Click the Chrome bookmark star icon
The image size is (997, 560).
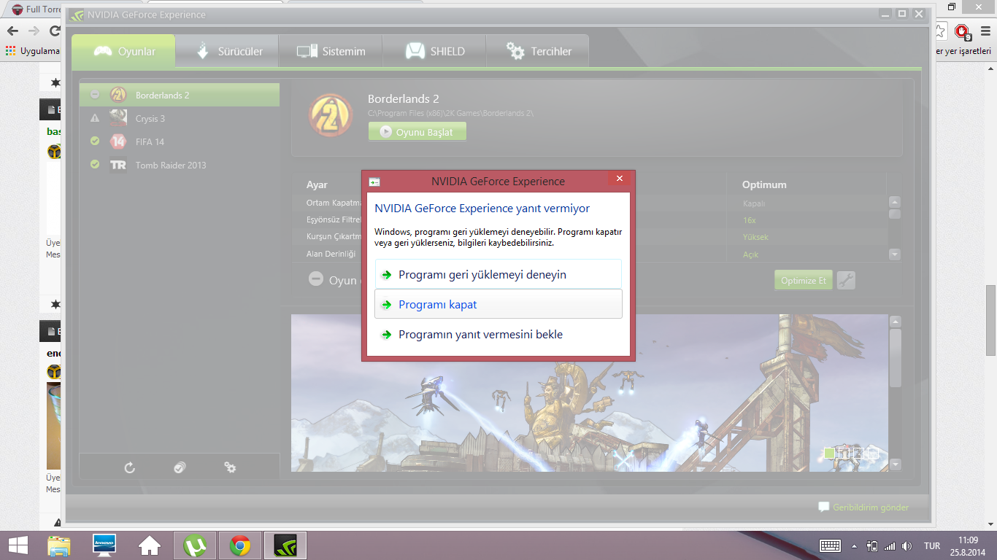click(x=942, y=31)
